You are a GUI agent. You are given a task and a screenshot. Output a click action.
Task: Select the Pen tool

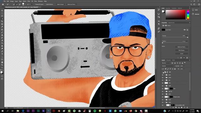[x=2, y=51]
